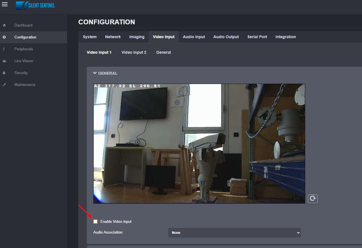Select the Configuration gear icon
This screenshot has height=248, width=362.
click(x=4, y=37)
